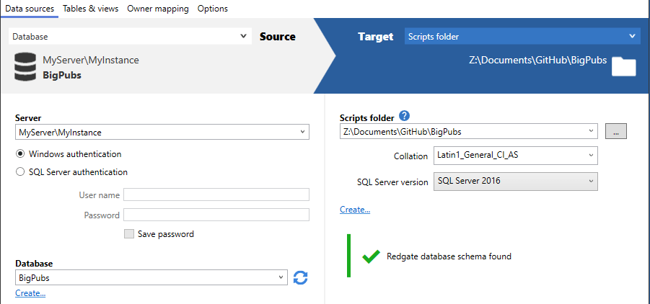This screenshot has height=304, width=650.
Task: Click the target path Z:\Documents\GitHub\BigPubs header text
Action: click(x=538, y=60)
